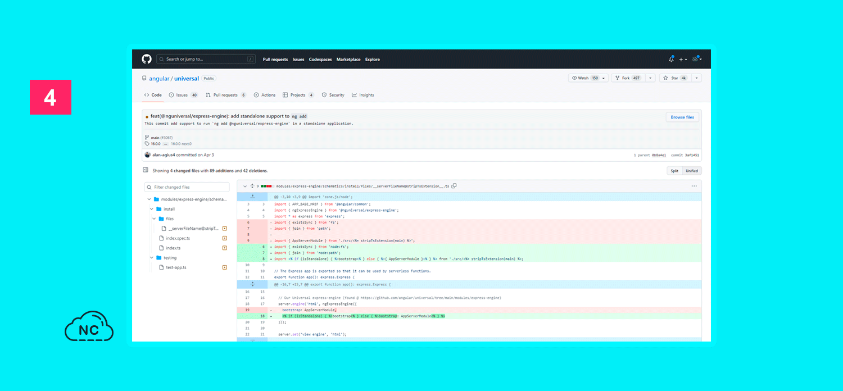Open the 16.0.0 tag link
The height and width of the screenshot is (391, 843).
(x=156, y=144)
